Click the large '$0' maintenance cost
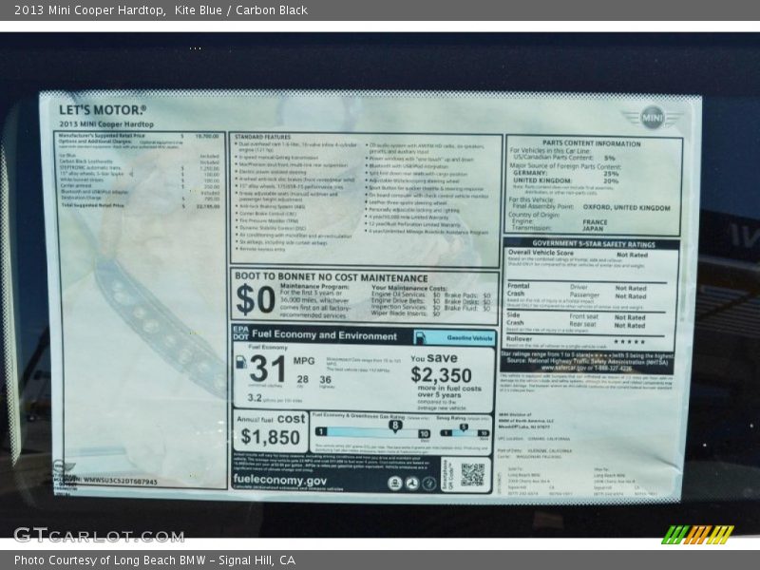 coord(256,299)
